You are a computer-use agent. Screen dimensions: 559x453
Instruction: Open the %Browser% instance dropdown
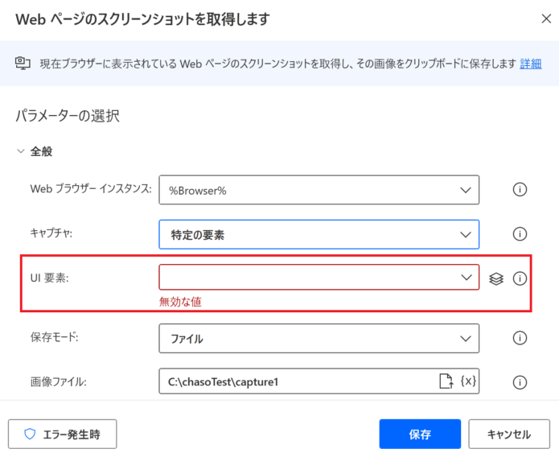click(x=319, y=190)
